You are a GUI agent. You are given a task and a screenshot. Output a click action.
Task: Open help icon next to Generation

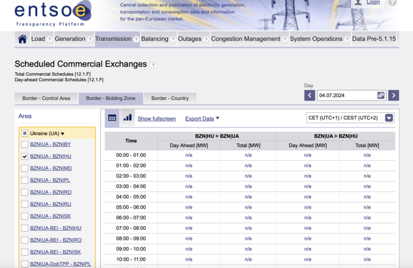click(90, 40)
